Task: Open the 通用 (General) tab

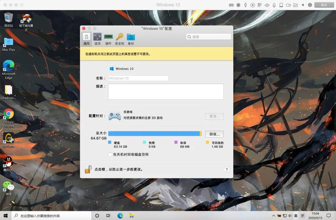Action: pos(86,39)
